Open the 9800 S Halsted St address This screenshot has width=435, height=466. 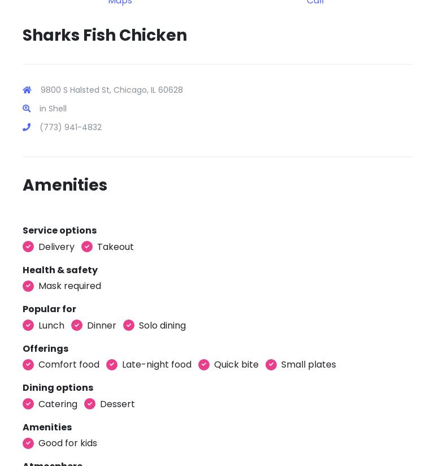pos(111,90)
